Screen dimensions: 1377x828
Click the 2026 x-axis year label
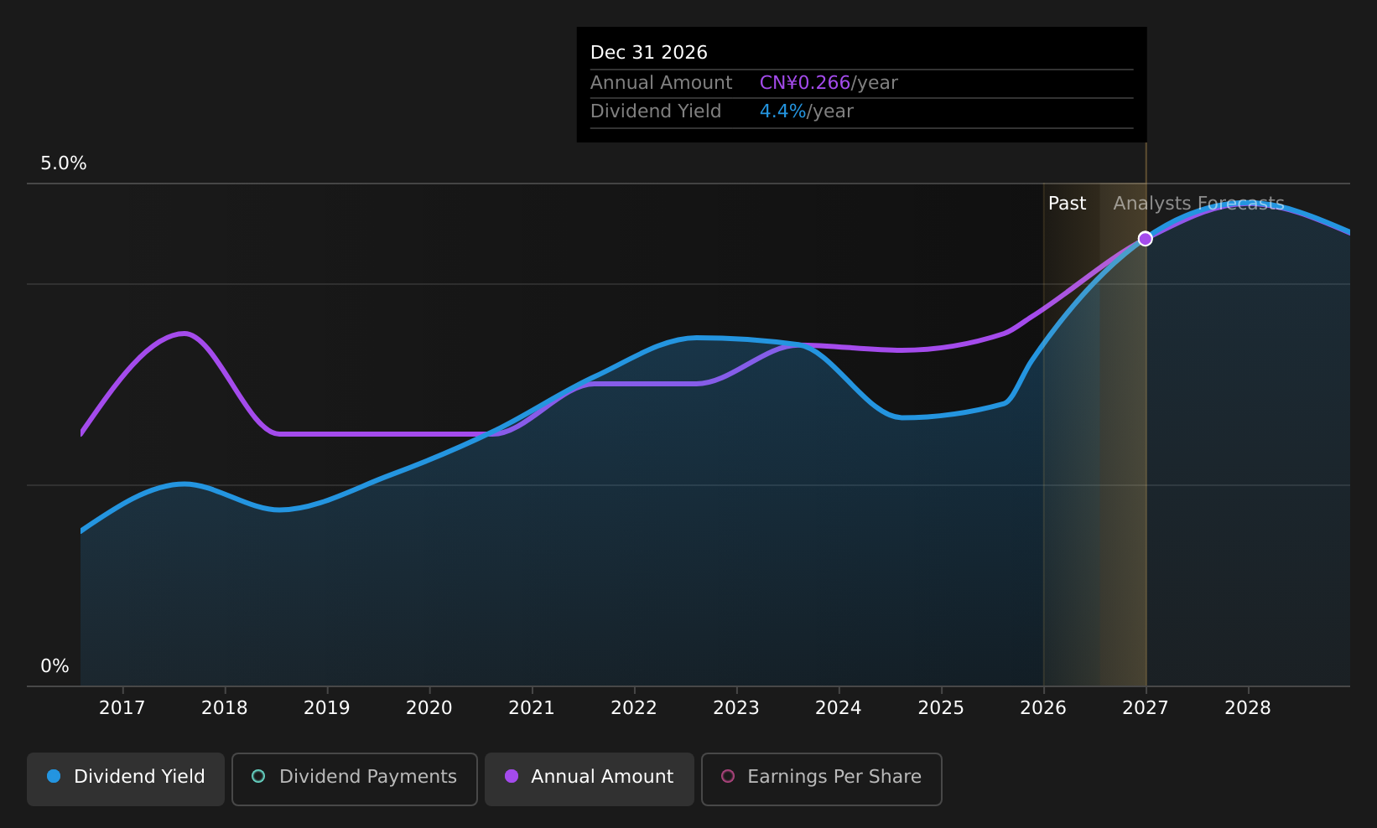point(1043,708)
